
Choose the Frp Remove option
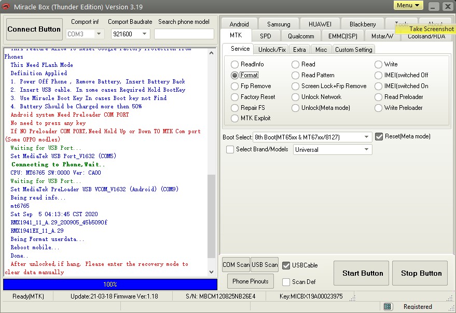point(234,86)
